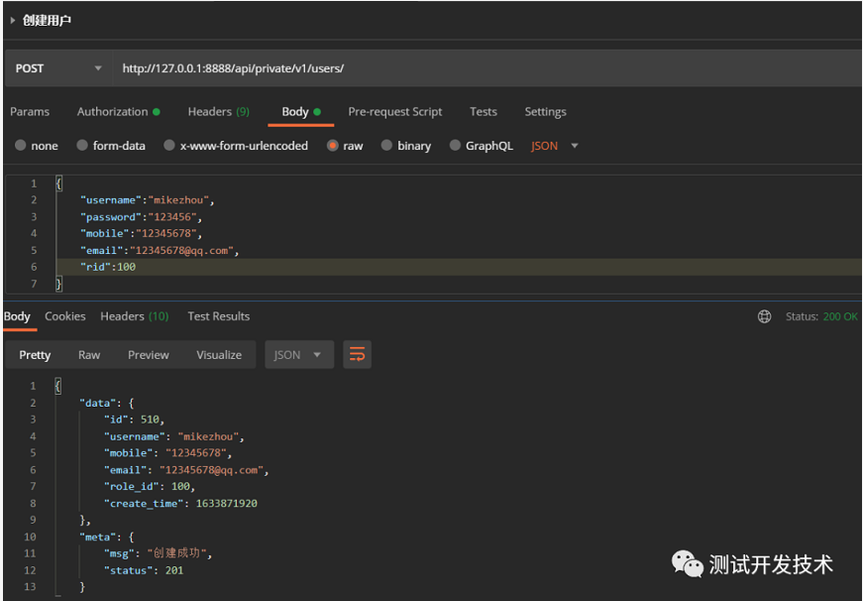Select the binary body radio button

pyautogui.click(x=387, y=146)
